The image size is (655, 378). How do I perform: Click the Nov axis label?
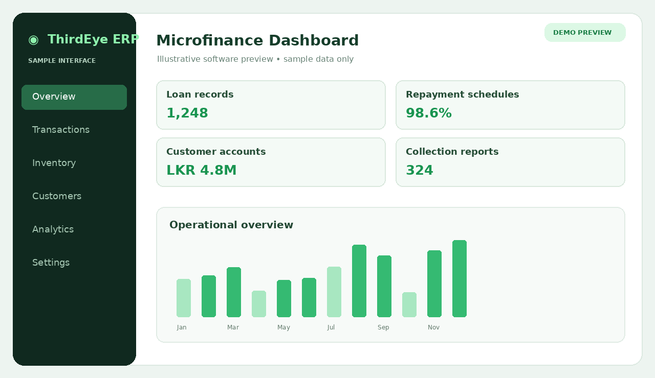[433, 327]
